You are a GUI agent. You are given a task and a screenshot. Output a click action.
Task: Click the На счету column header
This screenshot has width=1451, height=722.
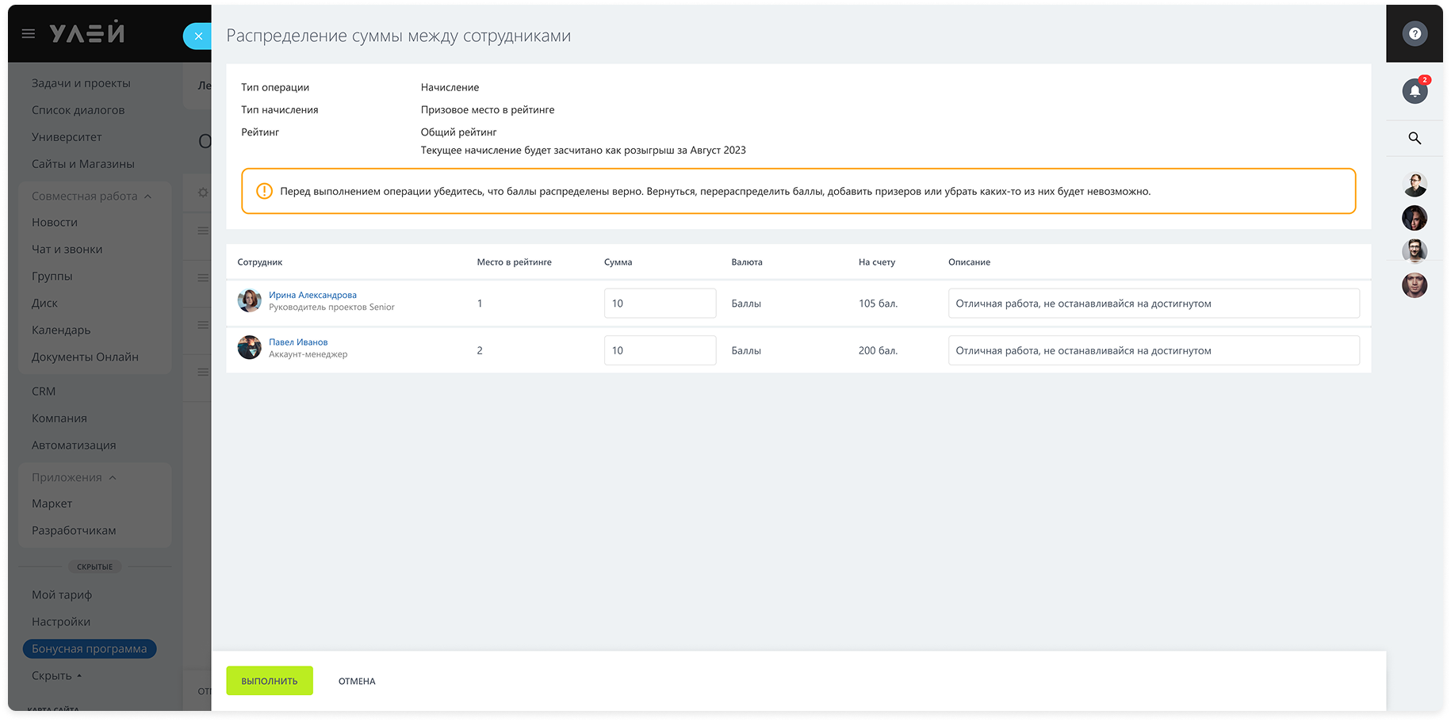tap(877, 262)
